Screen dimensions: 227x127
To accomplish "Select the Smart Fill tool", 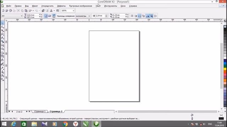I will point(2,42).
